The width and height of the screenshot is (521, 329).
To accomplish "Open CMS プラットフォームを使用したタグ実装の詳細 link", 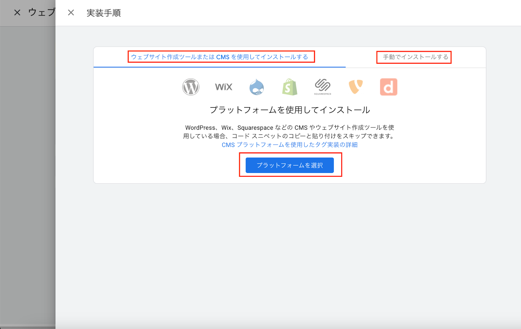I will pyautogui.click(x=289, y=145).
